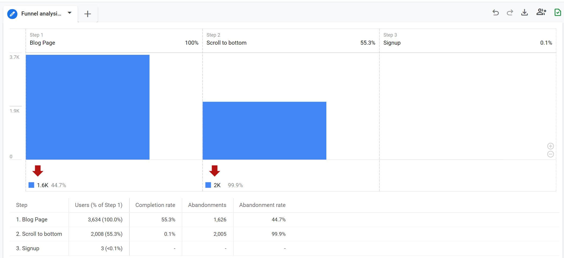Click the 1.9K y-axis label
This screenshot has width=564, height=258.
point(14,111)
